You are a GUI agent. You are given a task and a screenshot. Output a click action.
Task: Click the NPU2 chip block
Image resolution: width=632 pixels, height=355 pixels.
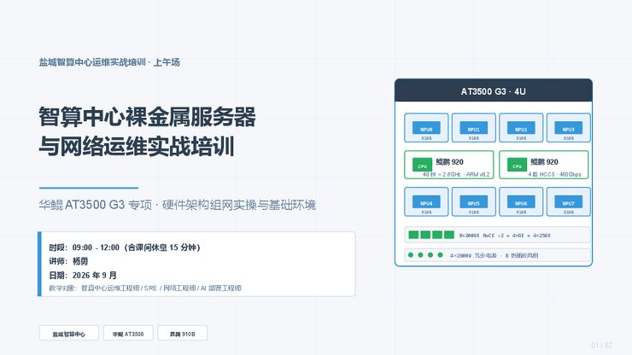[521, 128]
